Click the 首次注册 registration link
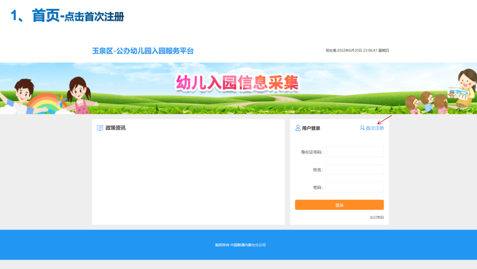The height and width of the screenshot is (269, 477). (374, 128)
